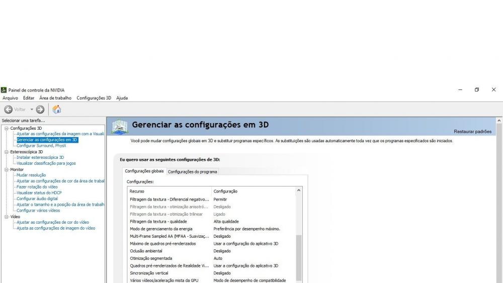Select Filtragem da textura - qualidade row
The image size is (503, 283).
click(x=211, y=222)
